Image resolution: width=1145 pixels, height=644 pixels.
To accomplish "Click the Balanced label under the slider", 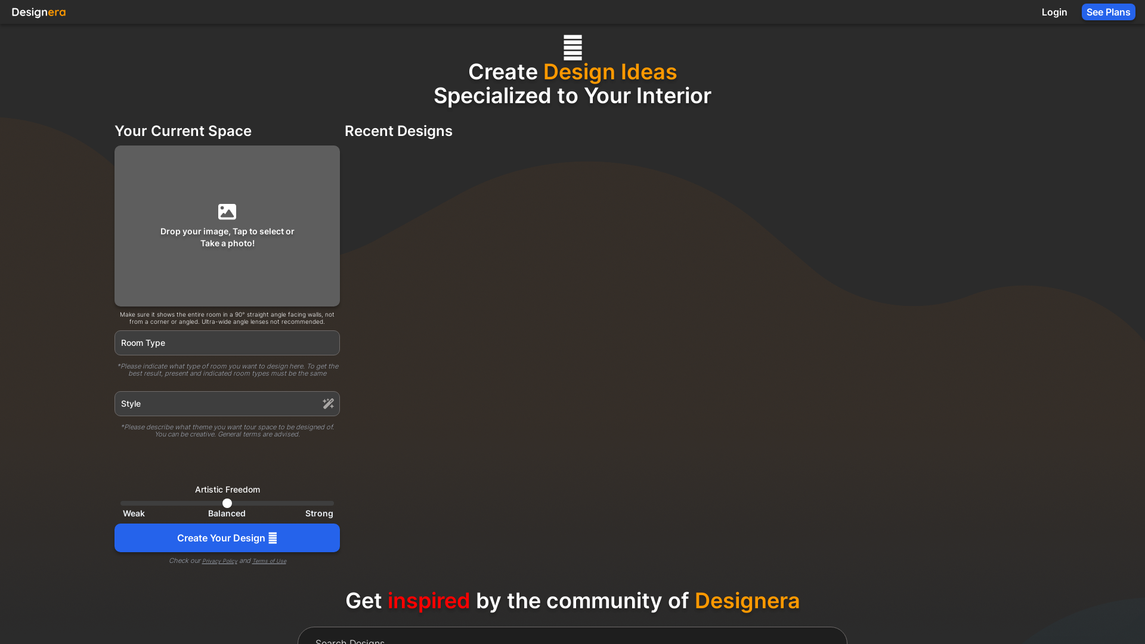I will click(227, 513).
